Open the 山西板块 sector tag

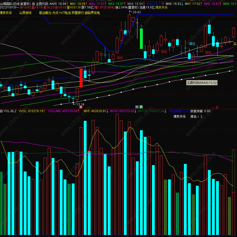[x=26, y=13]
